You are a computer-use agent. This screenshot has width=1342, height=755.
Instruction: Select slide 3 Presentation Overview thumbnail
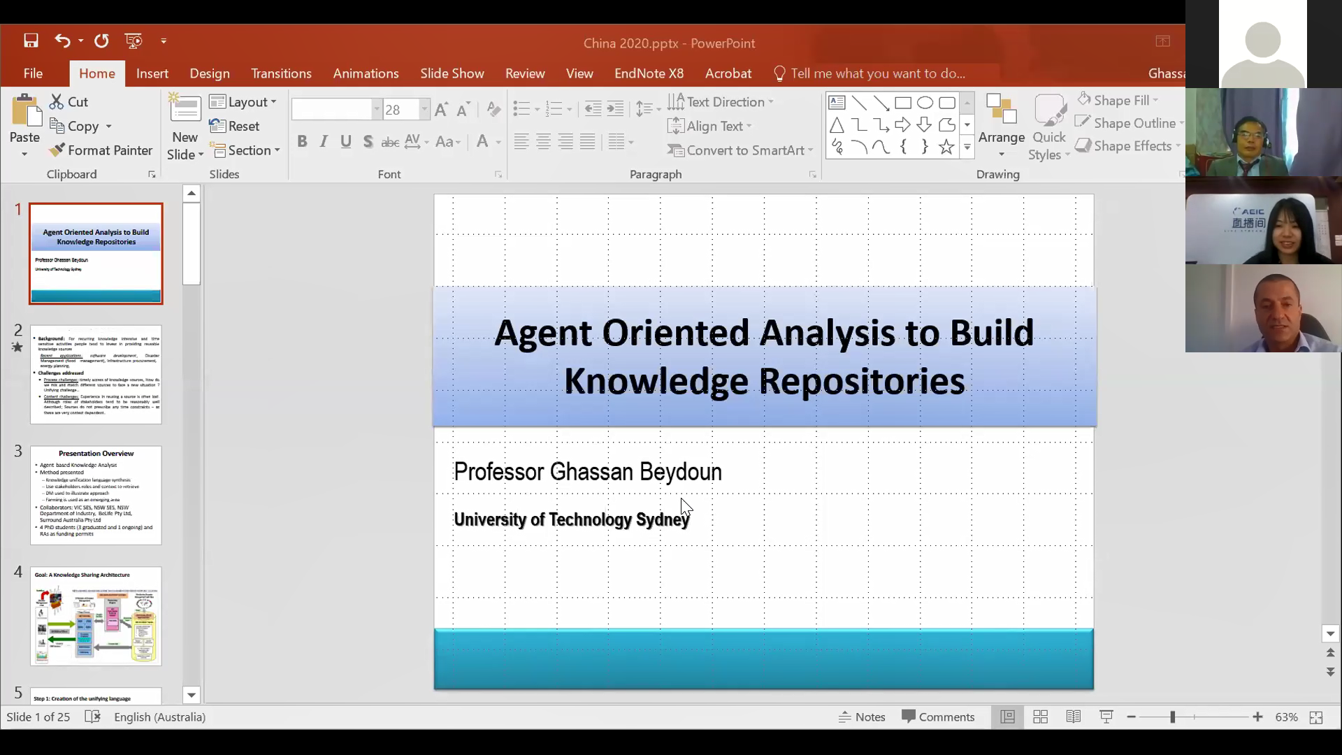point(96,496)
